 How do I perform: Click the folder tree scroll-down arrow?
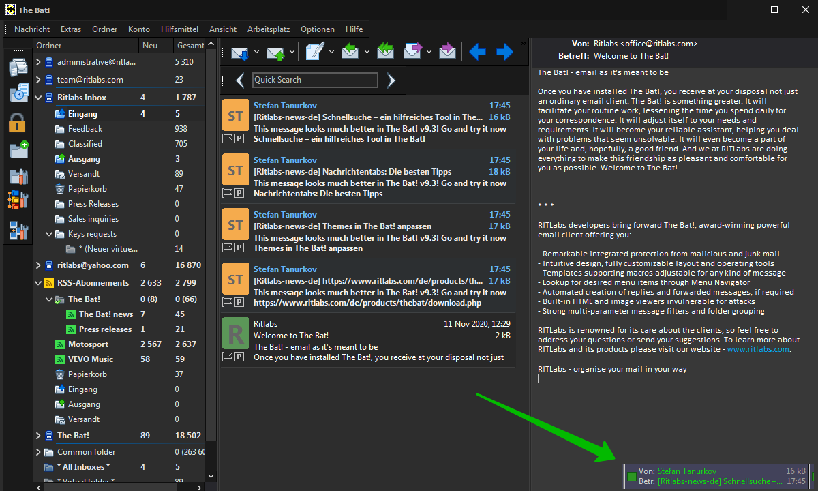pyautogui.click(x=211, y=476)
